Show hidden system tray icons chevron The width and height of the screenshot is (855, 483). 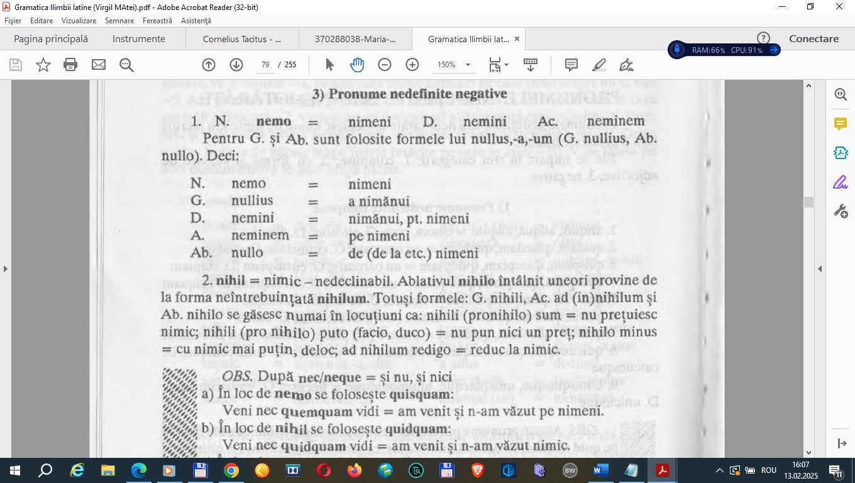(720, 470)
